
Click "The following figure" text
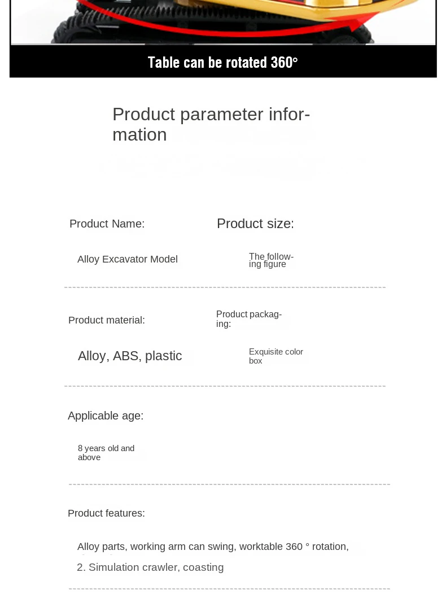pyautogui.click(x=271, y=260)
